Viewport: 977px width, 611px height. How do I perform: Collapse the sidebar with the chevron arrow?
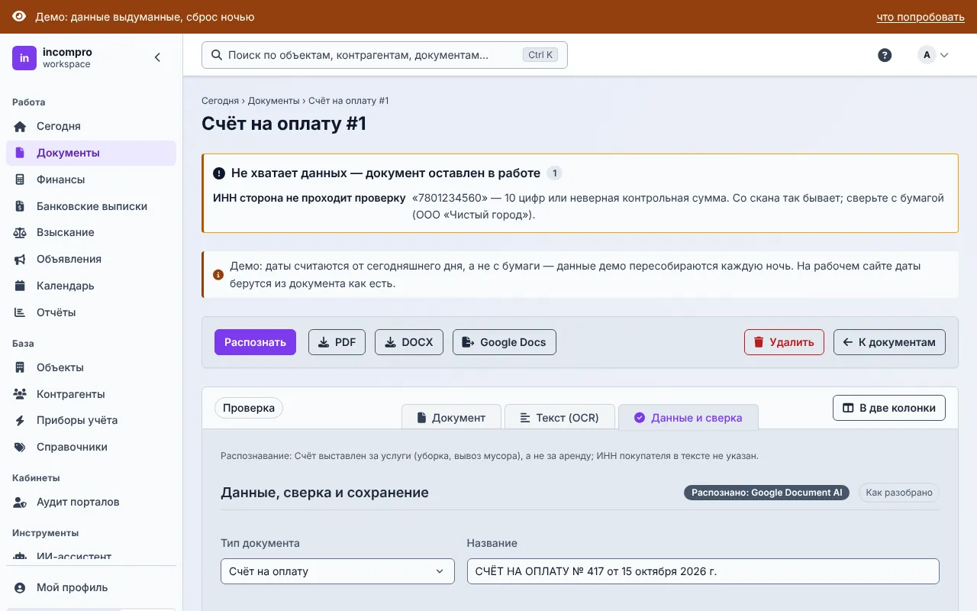[157, 57]
